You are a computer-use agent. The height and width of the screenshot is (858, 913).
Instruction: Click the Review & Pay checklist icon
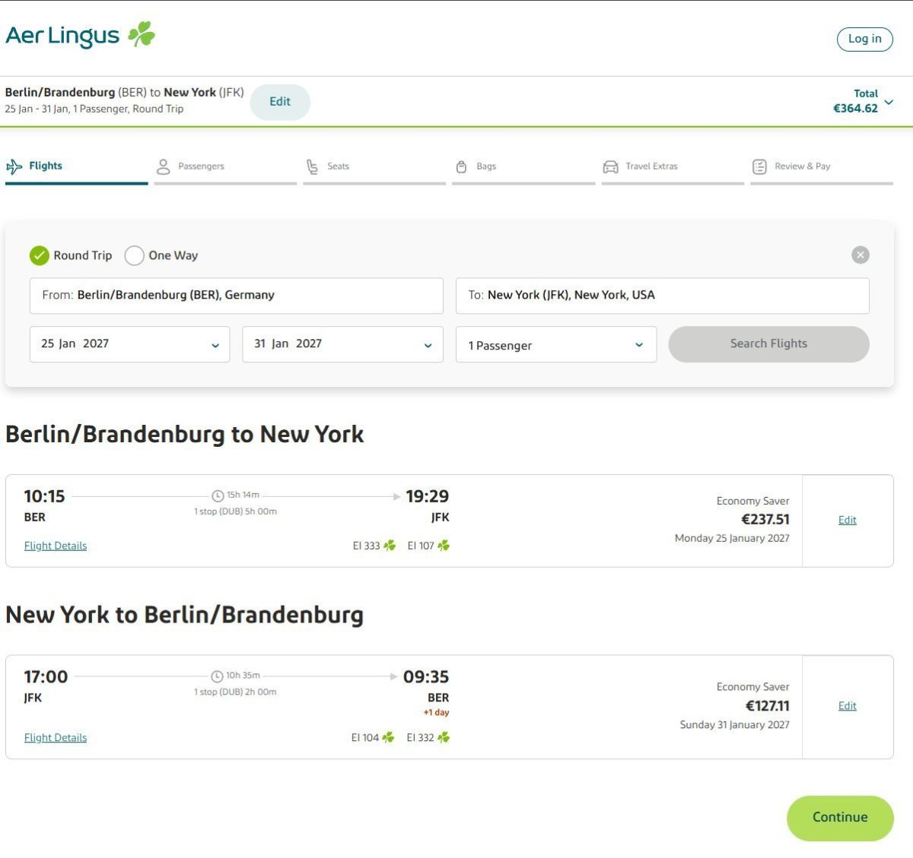[759, 166]
